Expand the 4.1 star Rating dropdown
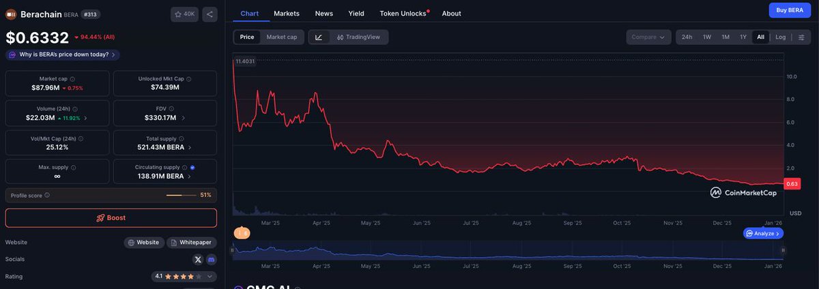 (184, 276)
